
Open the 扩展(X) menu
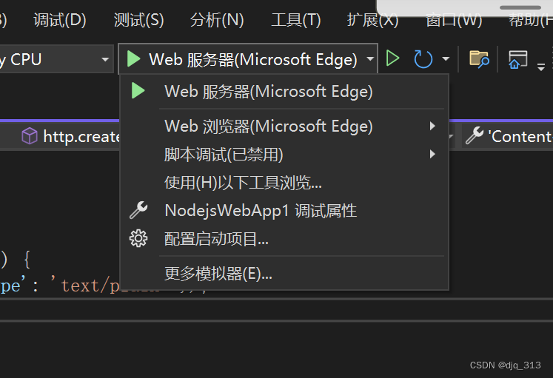[372, 20]
